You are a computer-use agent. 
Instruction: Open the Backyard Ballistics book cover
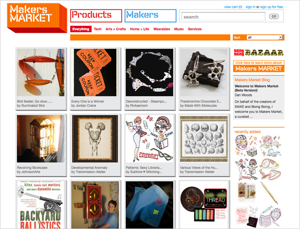click(41, 205)
